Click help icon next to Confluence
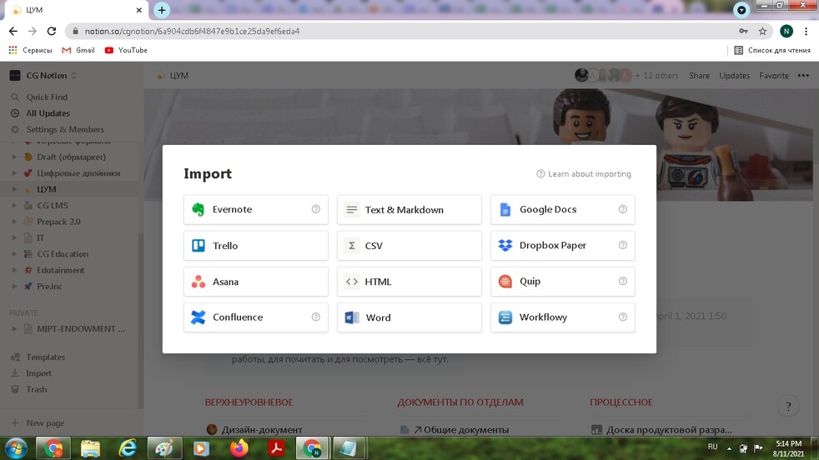819x460 pixels. pyautogui.click(x=315, y=317)
